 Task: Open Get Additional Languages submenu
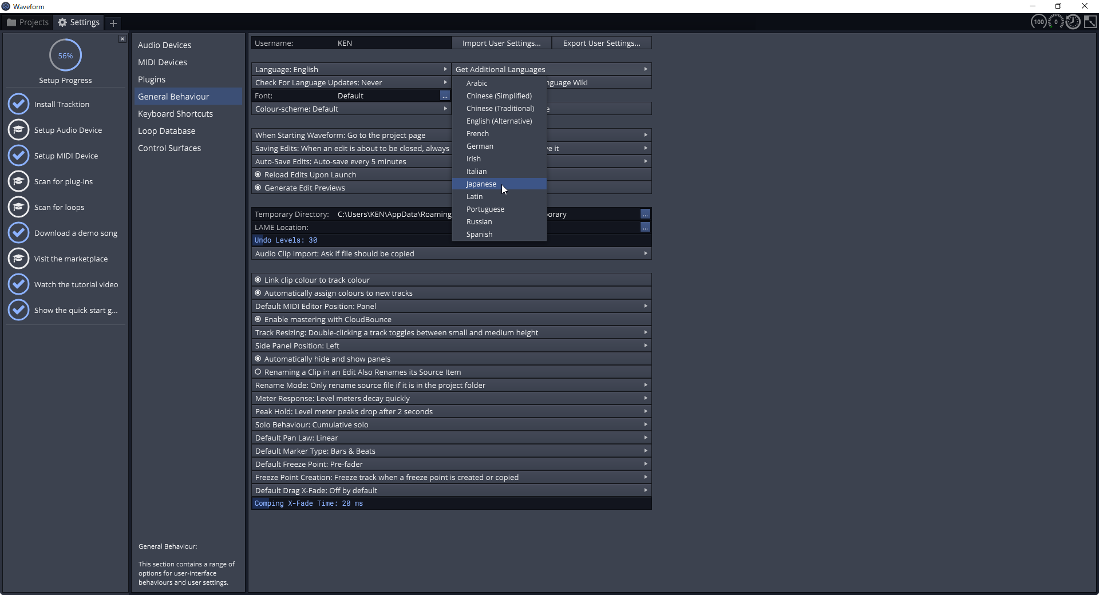[x=552, y=69]
